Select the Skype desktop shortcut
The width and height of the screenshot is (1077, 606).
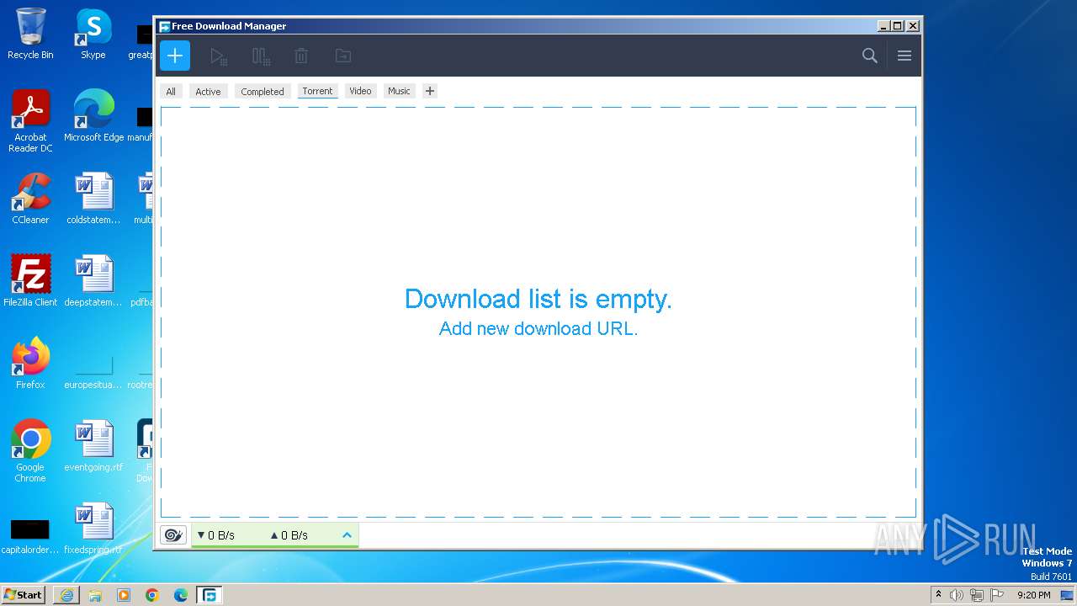(x=93, y=35)
